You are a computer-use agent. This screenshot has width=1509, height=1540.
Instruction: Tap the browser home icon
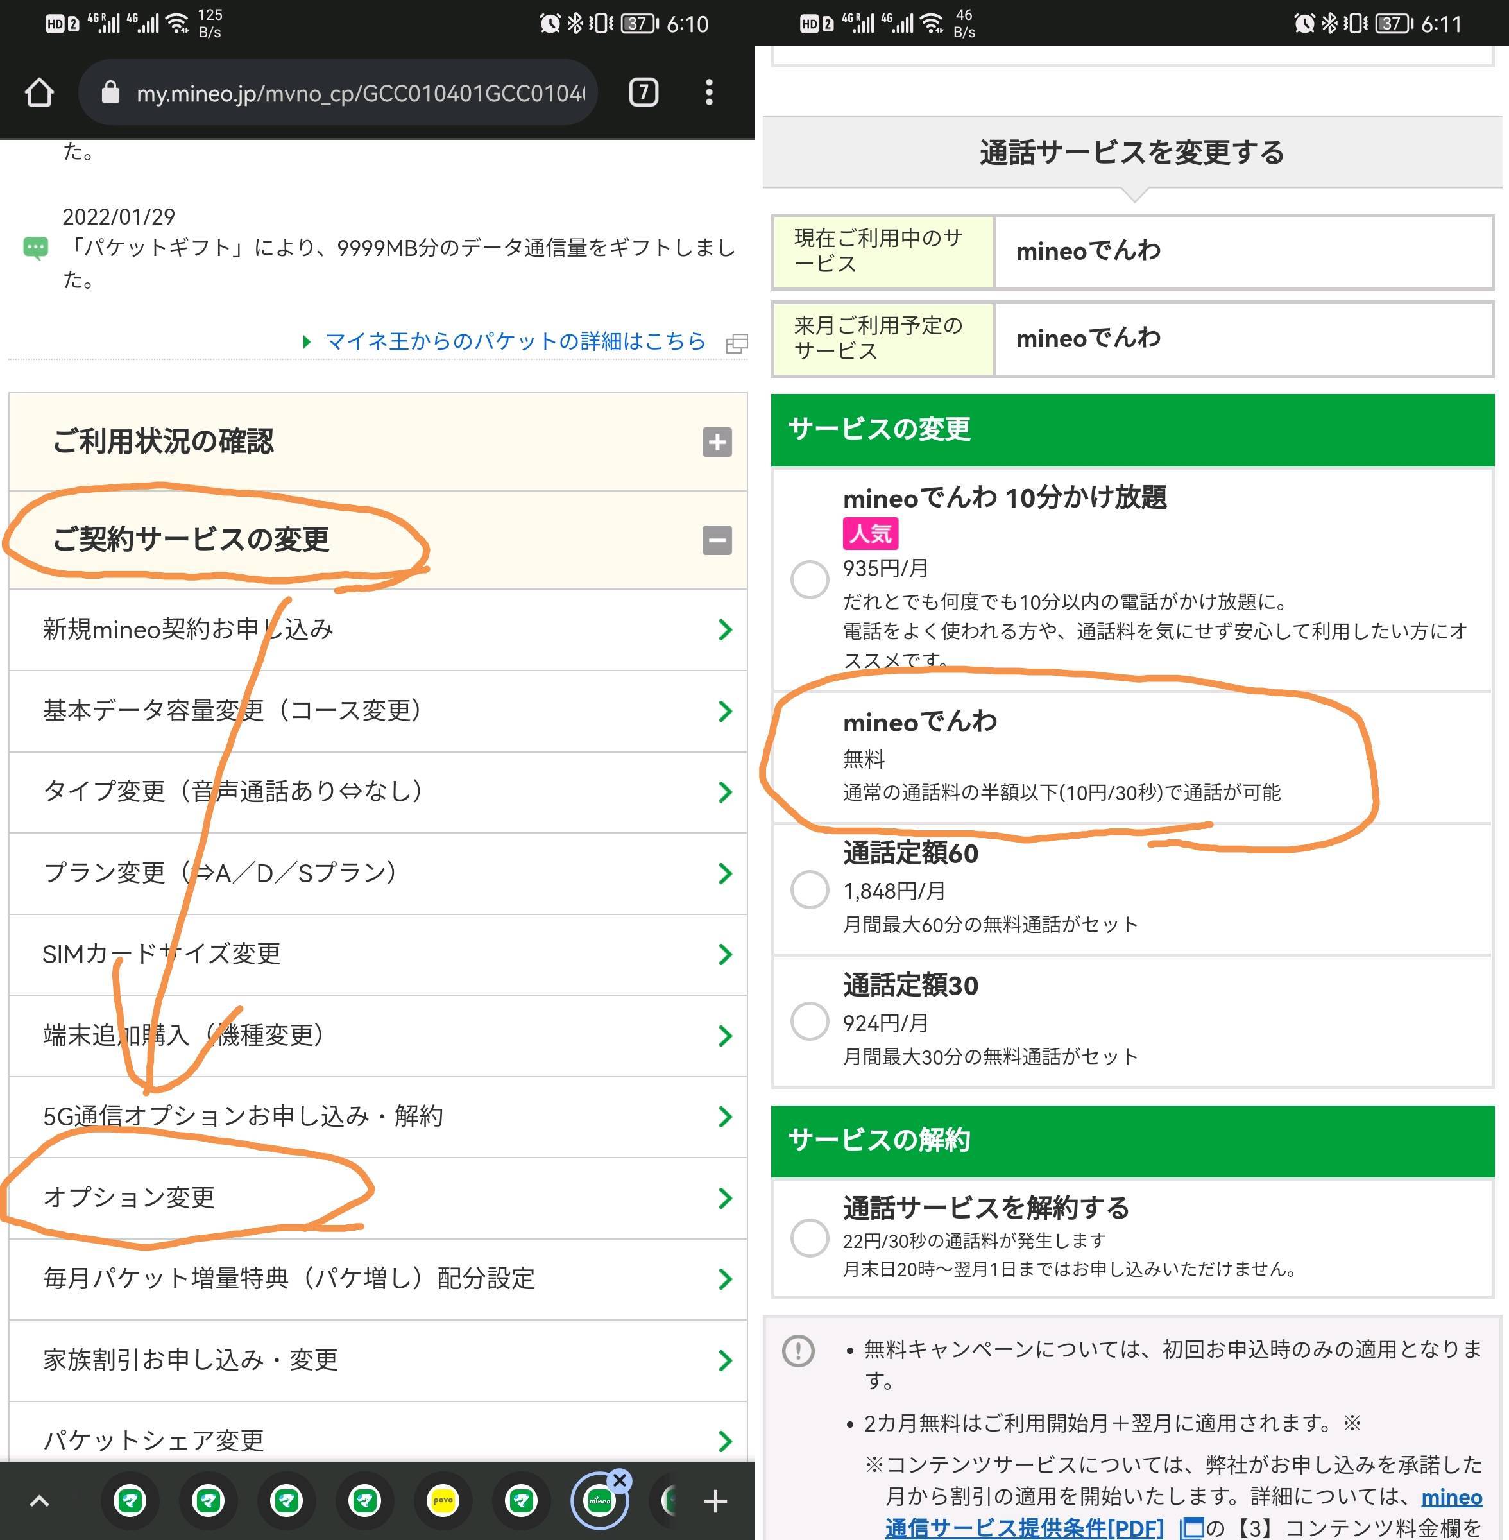tap(39, 93)
